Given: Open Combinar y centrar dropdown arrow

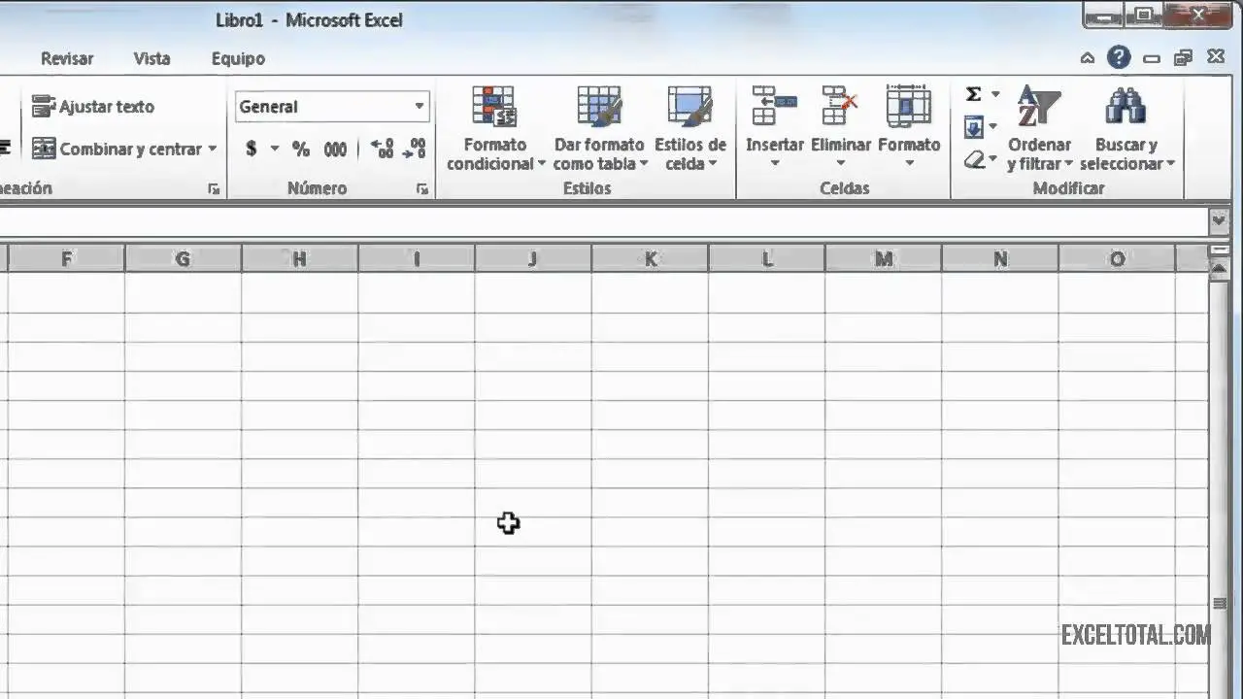Looking at the screenshot, I should (213, 150).
